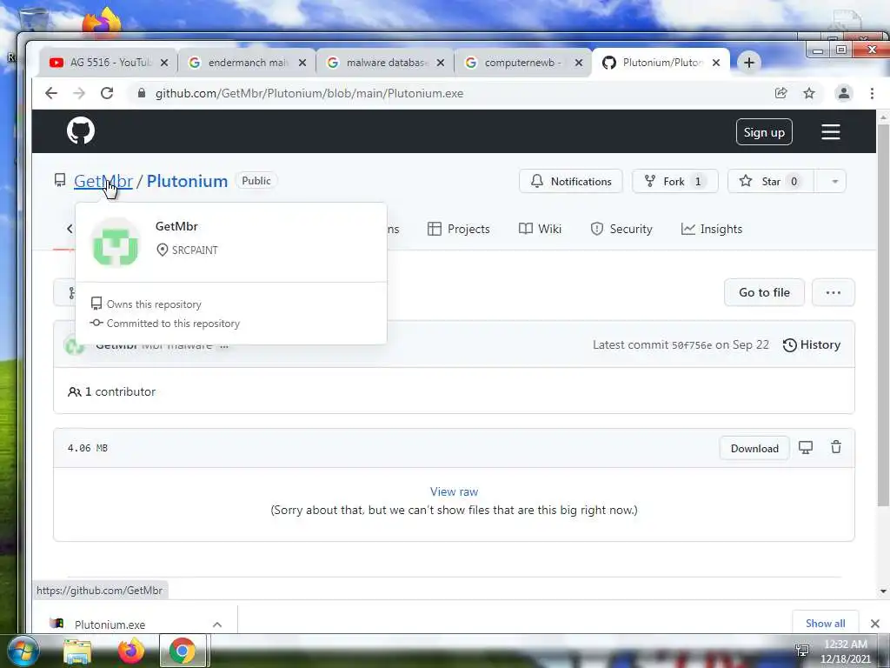
Task: Switch to the Projects tab
Action: click(x=459, y=229)
